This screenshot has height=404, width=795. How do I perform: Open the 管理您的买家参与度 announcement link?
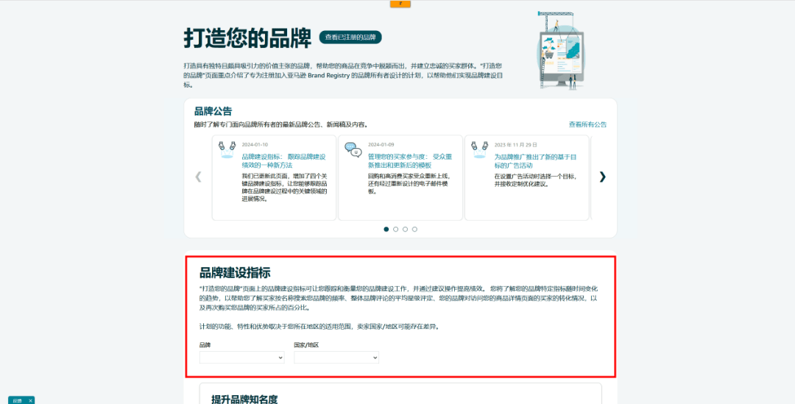(409, 161)
